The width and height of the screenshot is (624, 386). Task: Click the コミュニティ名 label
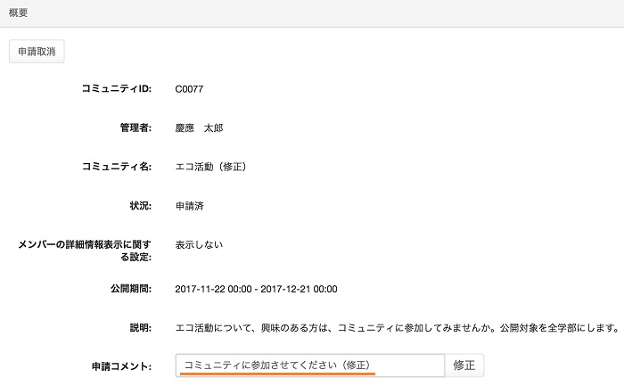pos(116,167)
